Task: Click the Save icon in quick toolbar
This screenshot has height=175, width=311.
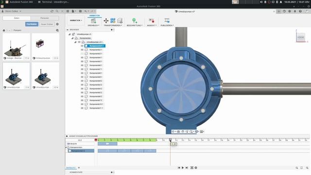Action: [80, 11]
